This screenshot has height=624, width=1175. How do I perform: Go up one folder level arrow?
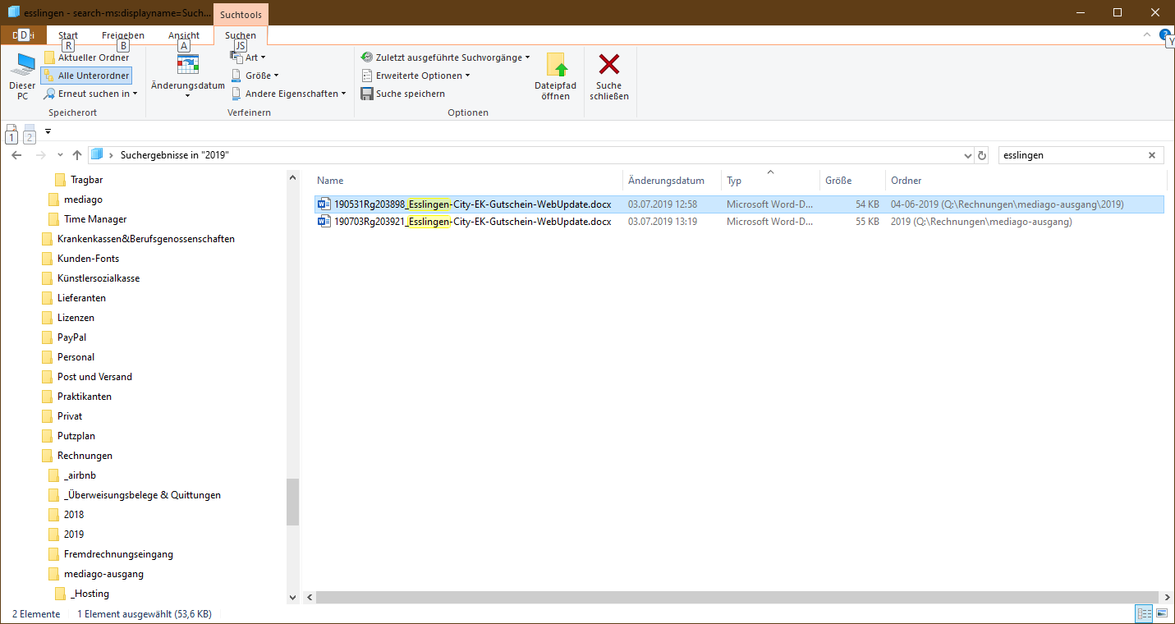(77, 154)
